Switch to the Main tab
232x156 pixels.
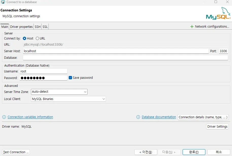tap(5, 27)
